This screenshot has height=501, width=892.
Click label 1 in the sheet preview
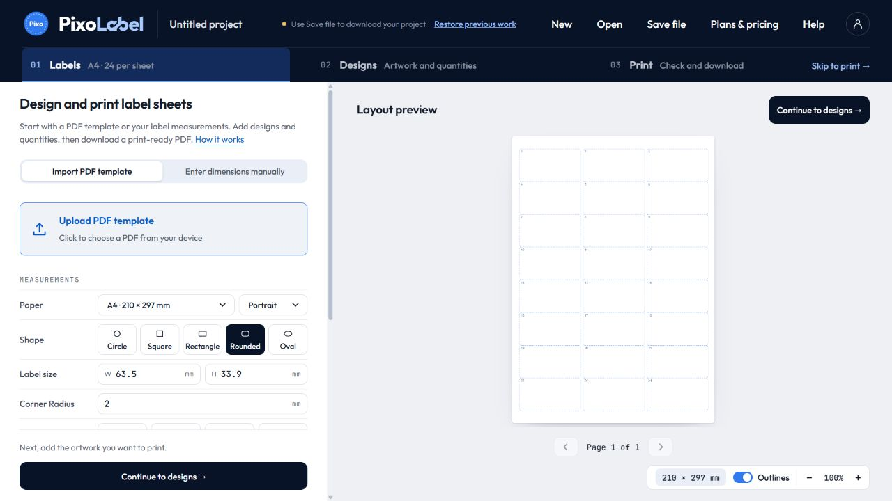(x=550, y=165)
